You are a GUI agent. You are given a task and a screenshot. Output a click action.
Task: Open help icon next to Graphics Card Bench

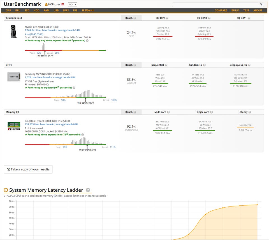click(135, 18)
